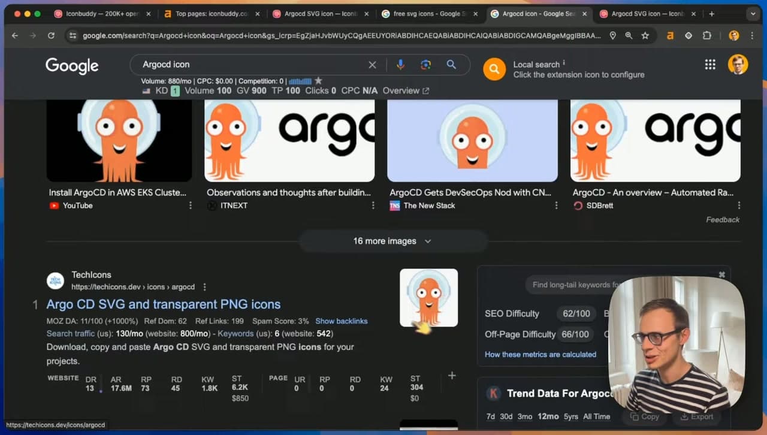Image resolution: width=767 pixels, height=435 pixels.
Task: Go back using the browser back arrow
Action: [x=15, y=36]
